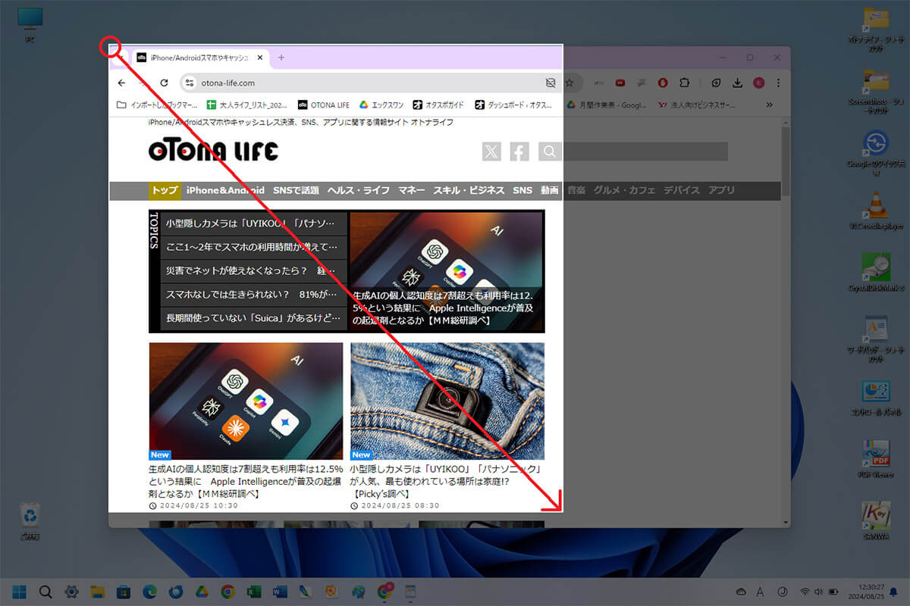Open the 月間作業表 Google bookmark
This screenshot has width=910, height=606.
[x=607, y=105]
